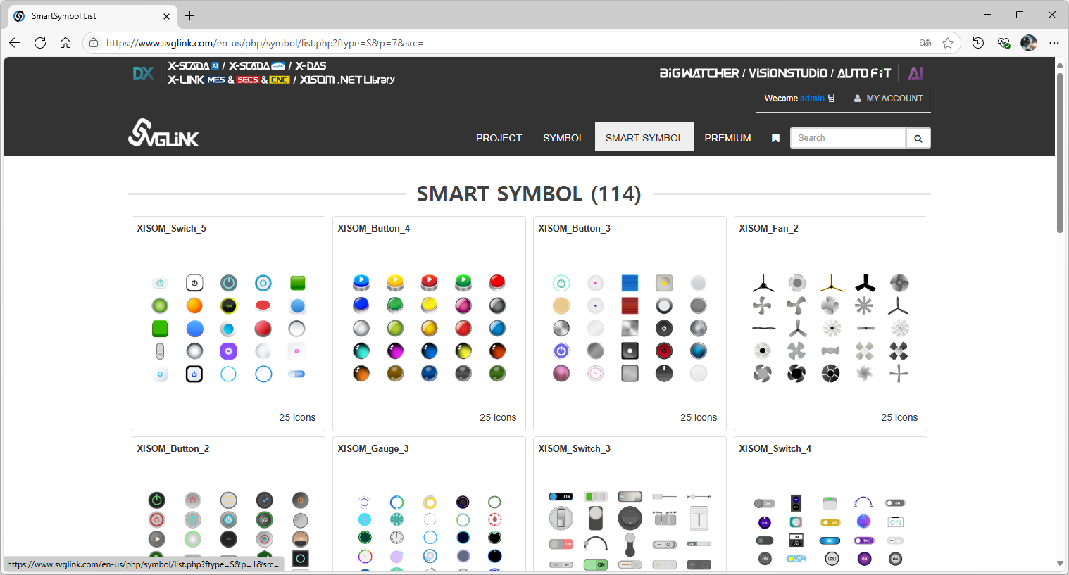This screenshot has height=575, width=1069.
Task: View site information lock icon
Action: [94, 43]
